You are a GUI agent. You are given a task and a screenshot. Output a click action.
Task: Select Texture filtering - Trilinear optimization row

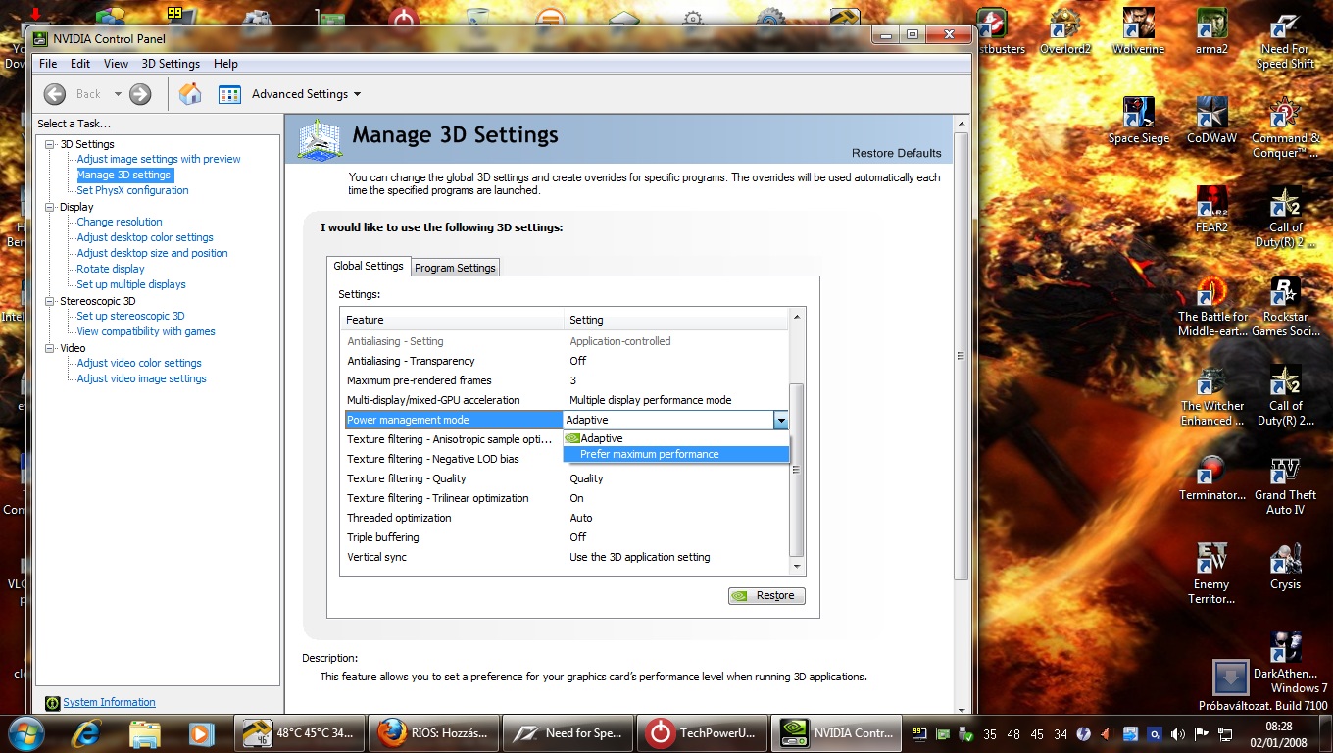tap(565, 498)
